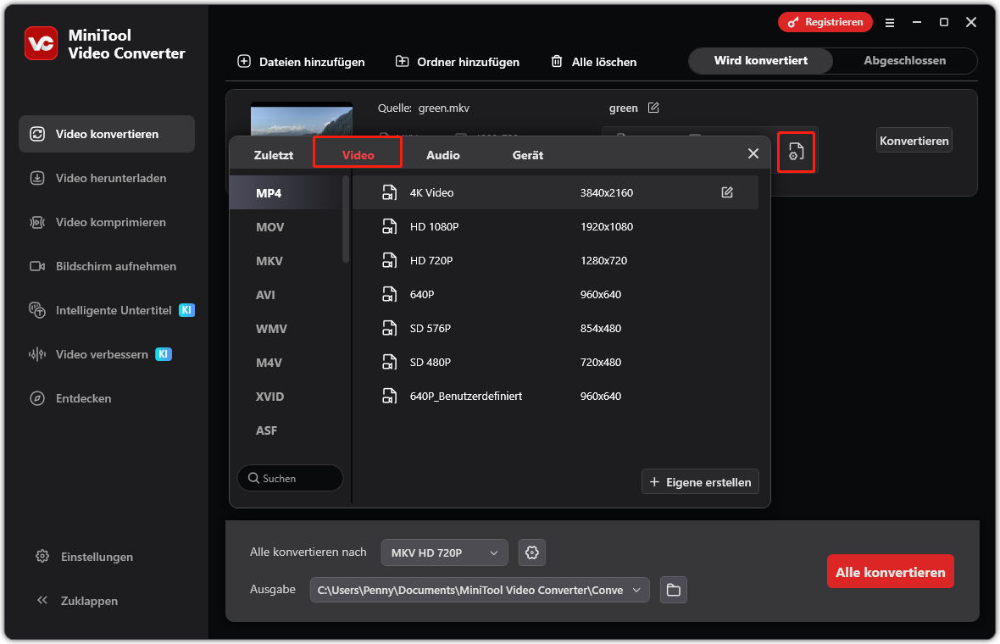Switch to Zuletzt tab in format popup
Image resolution: width=1000 pixels, height=644 pixels.
pos(274,155)
